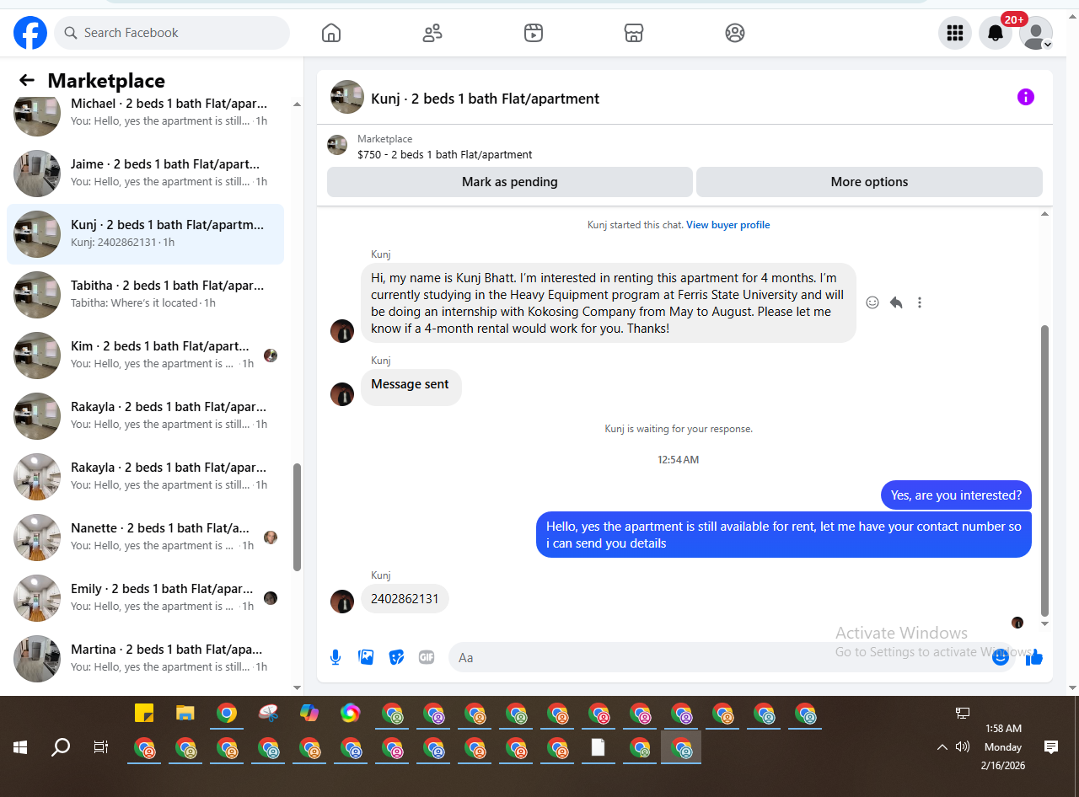Click Kunj's avatar beside phone number
The height and width of the screenshot is (797, 1079).
(x=342, y=601)
